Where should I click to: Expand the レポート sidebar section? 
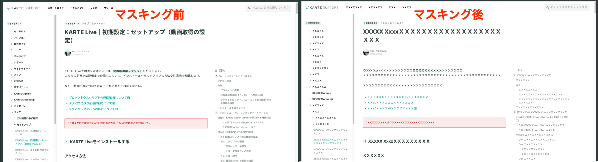(x=17, y=62)
